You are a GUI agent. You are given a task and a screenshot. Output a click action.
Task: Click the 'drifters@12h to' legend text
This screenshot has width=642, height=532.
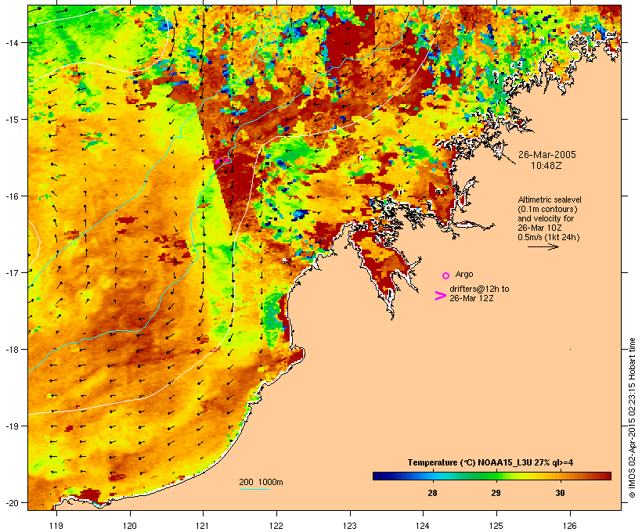(479, 289)
